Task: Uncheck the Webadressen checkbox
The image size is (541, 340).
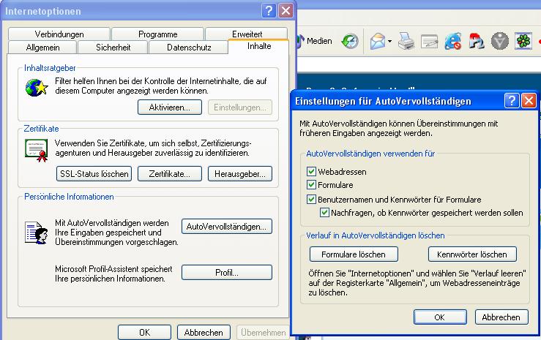Action: 311,171
